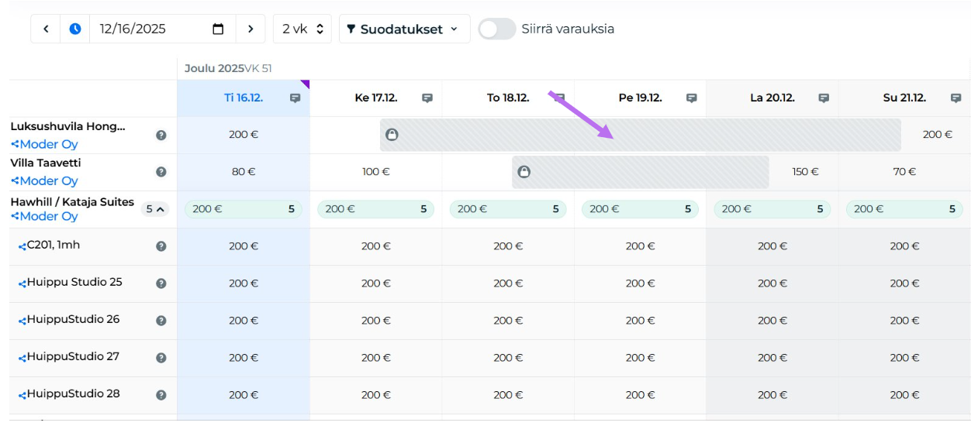
Task: Click Luksushuvila 200 € cell on Ti 16.12.
Action: point(244,135)
